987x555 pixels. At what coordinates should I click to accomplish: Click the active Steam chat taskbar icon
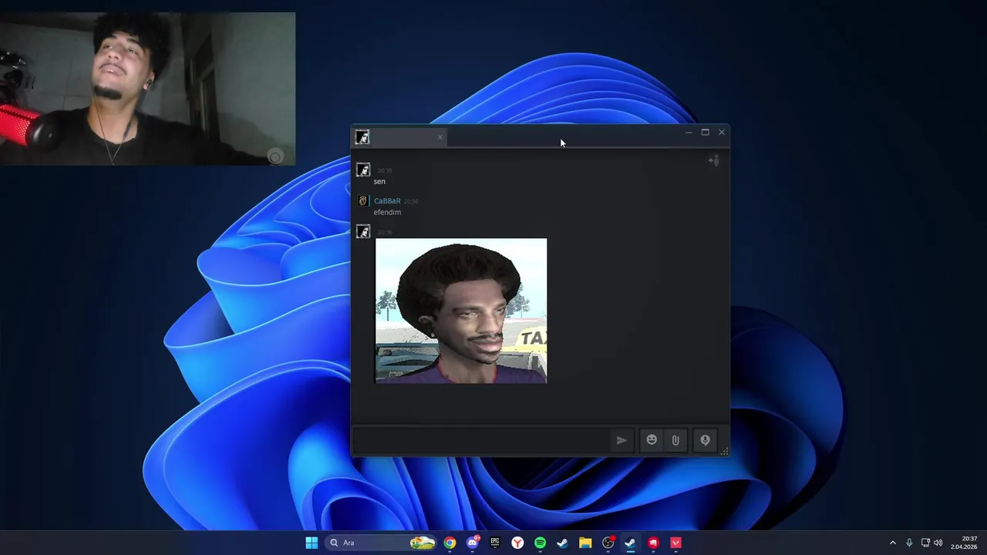pos(630,543)
